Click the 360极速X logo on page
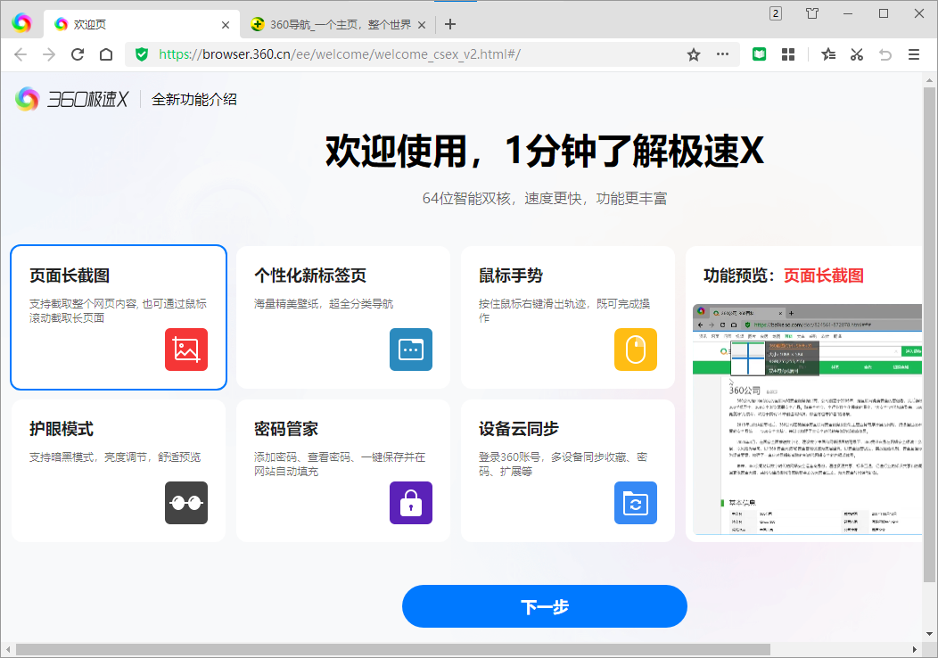938x658 pixels. [x=72, y=99]
